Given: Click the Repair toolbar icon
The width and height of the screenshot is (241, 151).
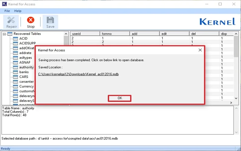Looking at the screenshot, I should point(11,20).
